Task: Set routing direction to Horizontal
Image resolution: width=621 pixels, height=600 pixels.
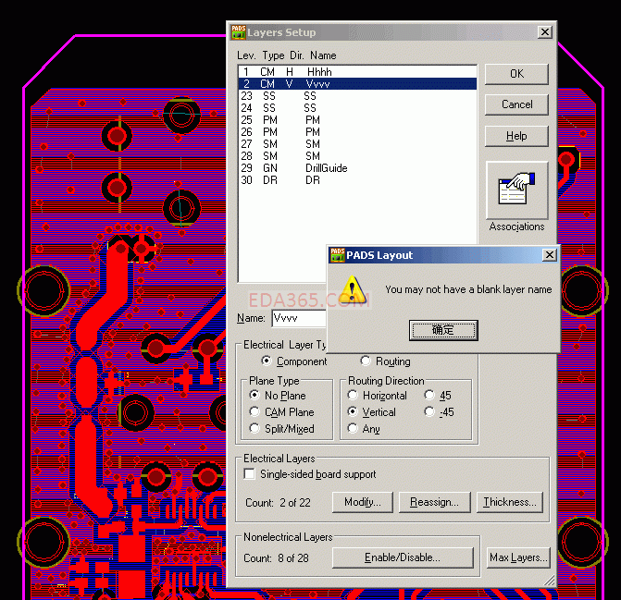Action: point(353,395)
